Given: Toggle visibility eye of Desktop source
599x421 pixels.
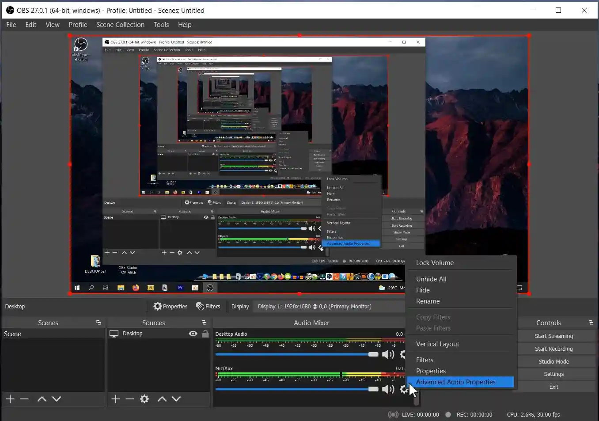Looking at the screenshot, I should click(193, 334).
